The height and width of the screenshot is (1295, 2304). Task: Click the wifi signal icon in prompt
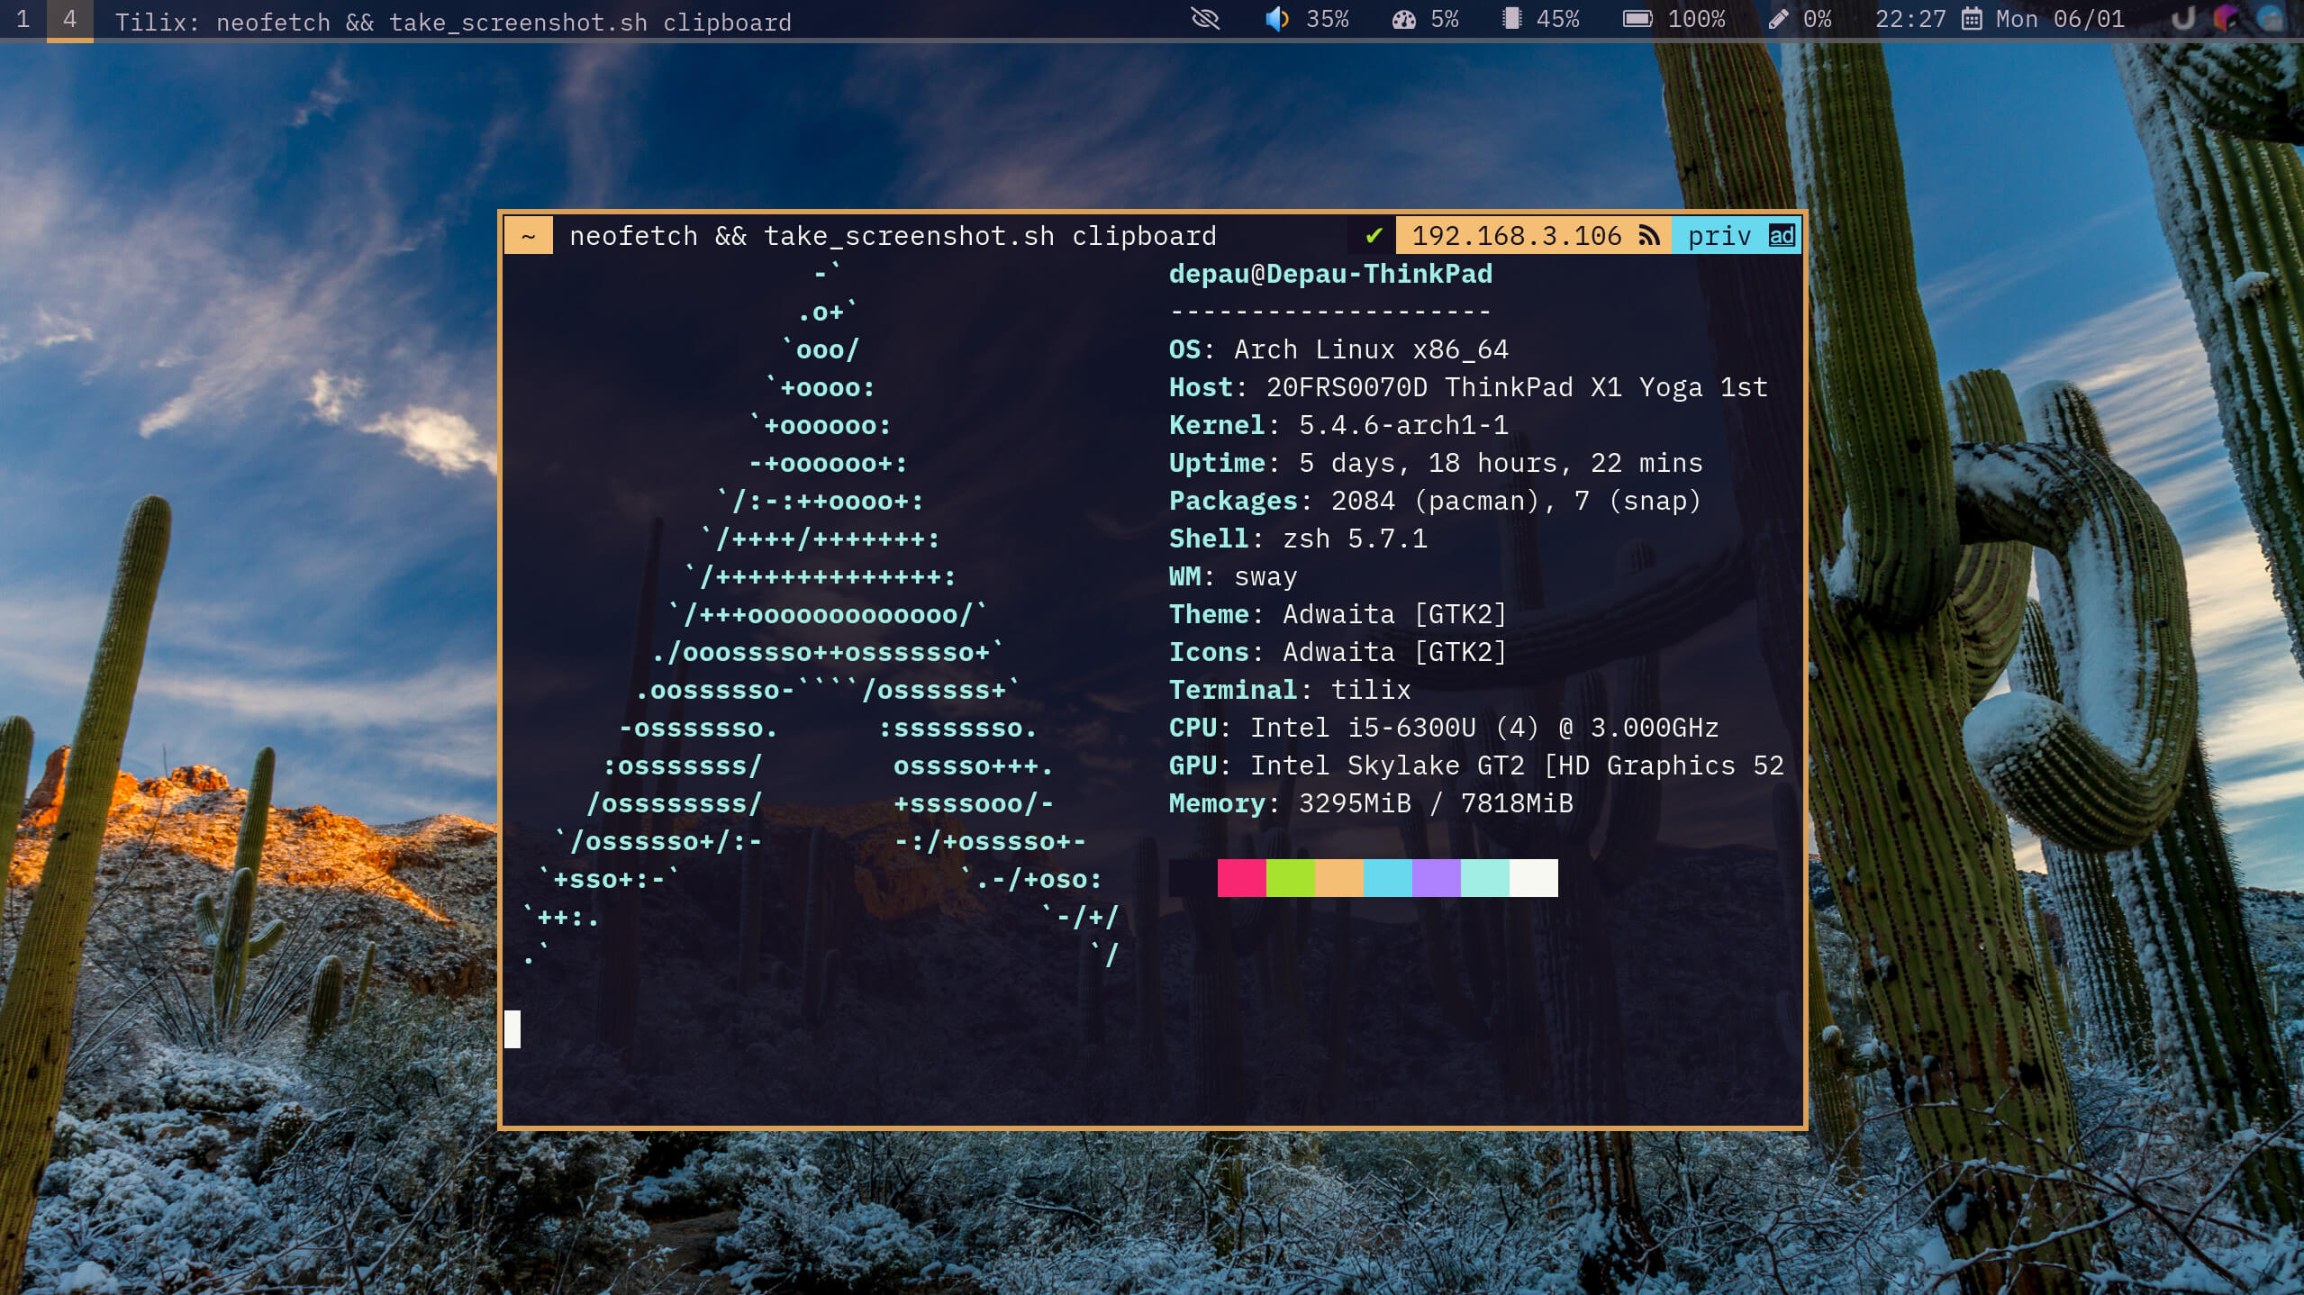1649,236
